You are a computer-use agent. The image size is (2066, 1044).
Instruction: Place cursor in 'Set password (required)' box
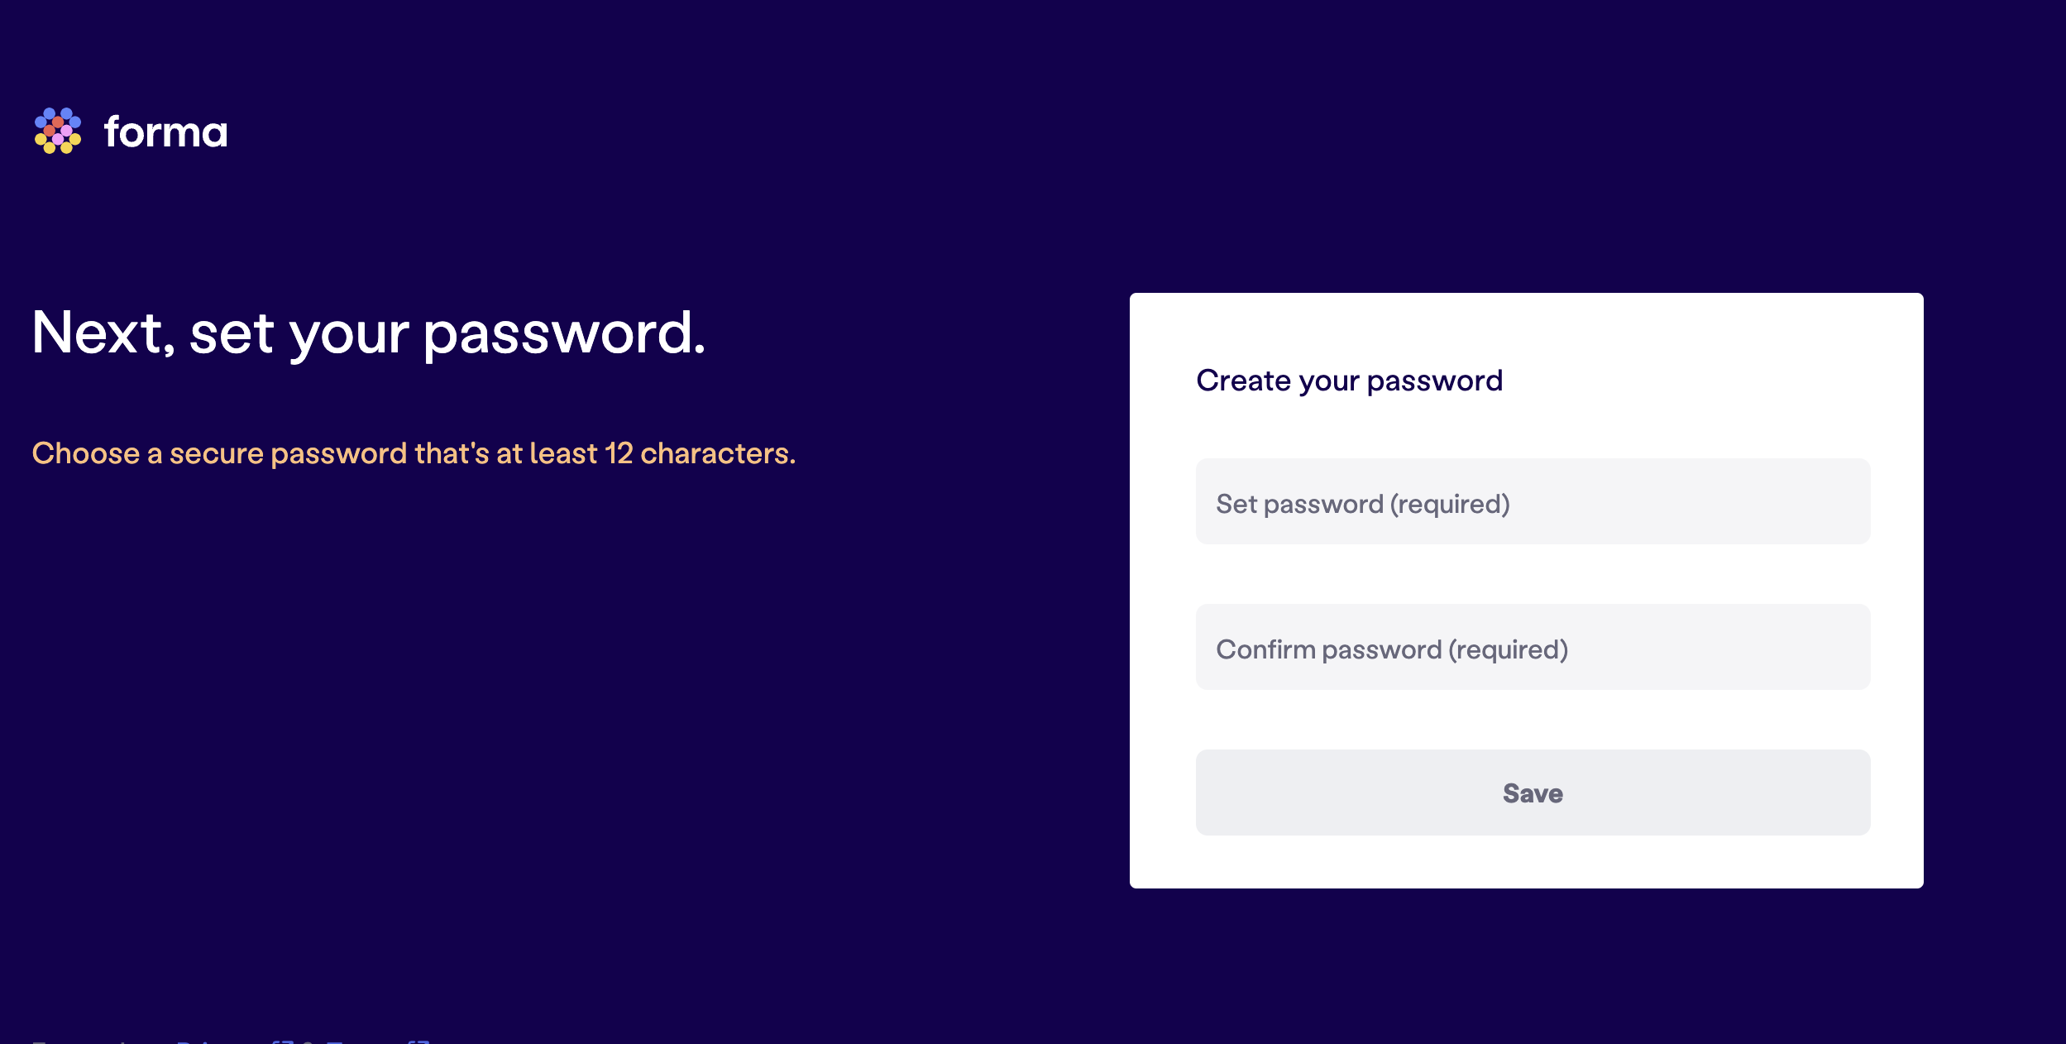coord(1533,501)
